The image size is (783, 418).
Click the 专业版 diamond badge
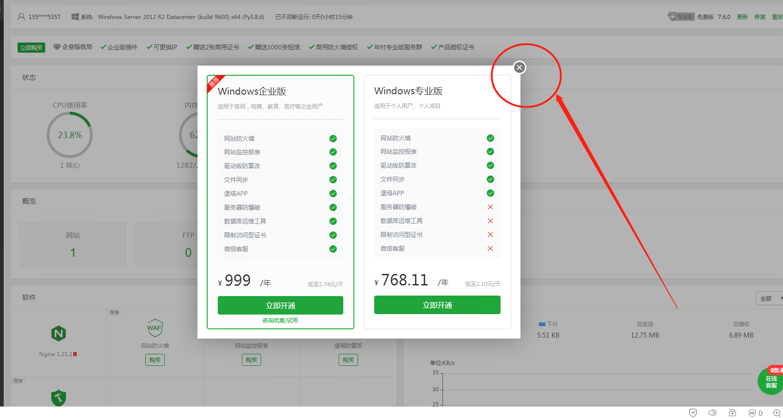coord(681,17)
